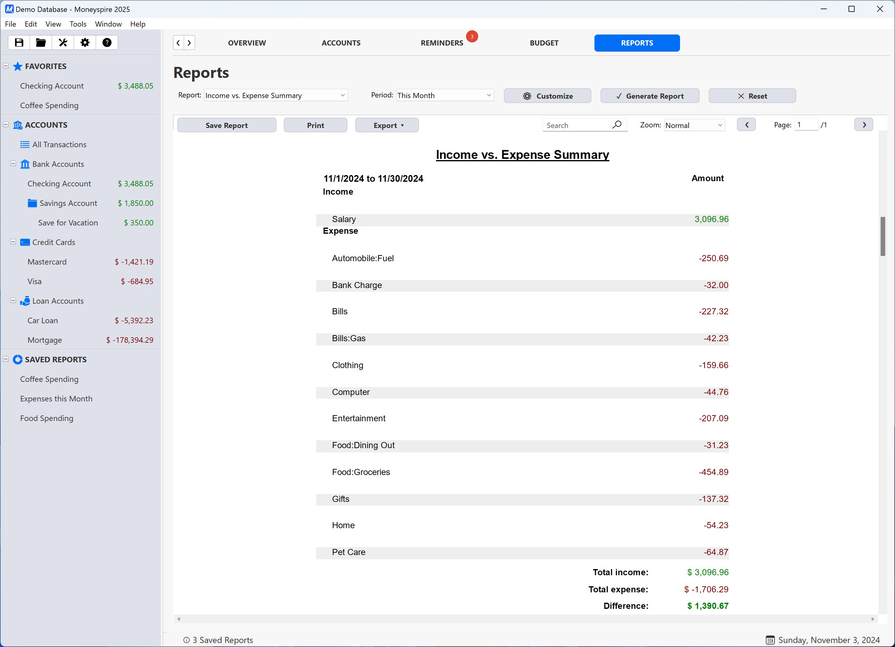Click the Reset button
This screenshot has height=647, width=895.
(x=752, y=96)
